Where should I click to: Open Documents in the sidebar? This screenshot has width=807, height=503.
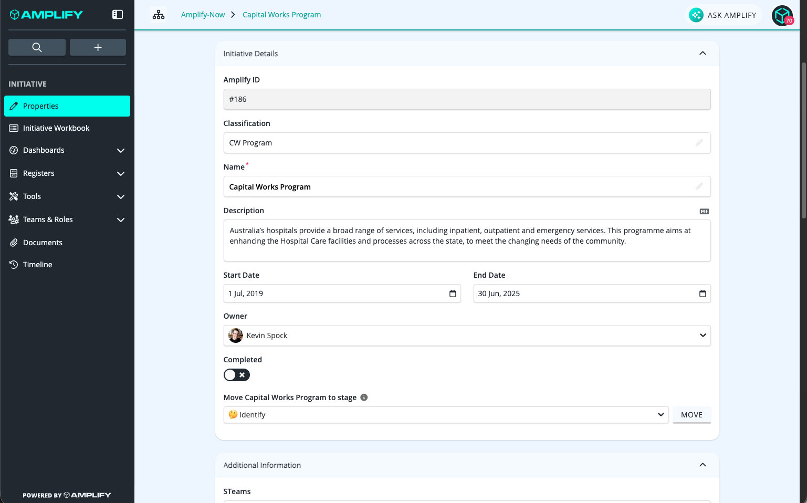[67, 243]
